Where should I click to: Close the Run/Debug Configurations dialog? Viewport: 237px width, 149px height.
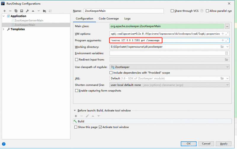click(229, 4)
